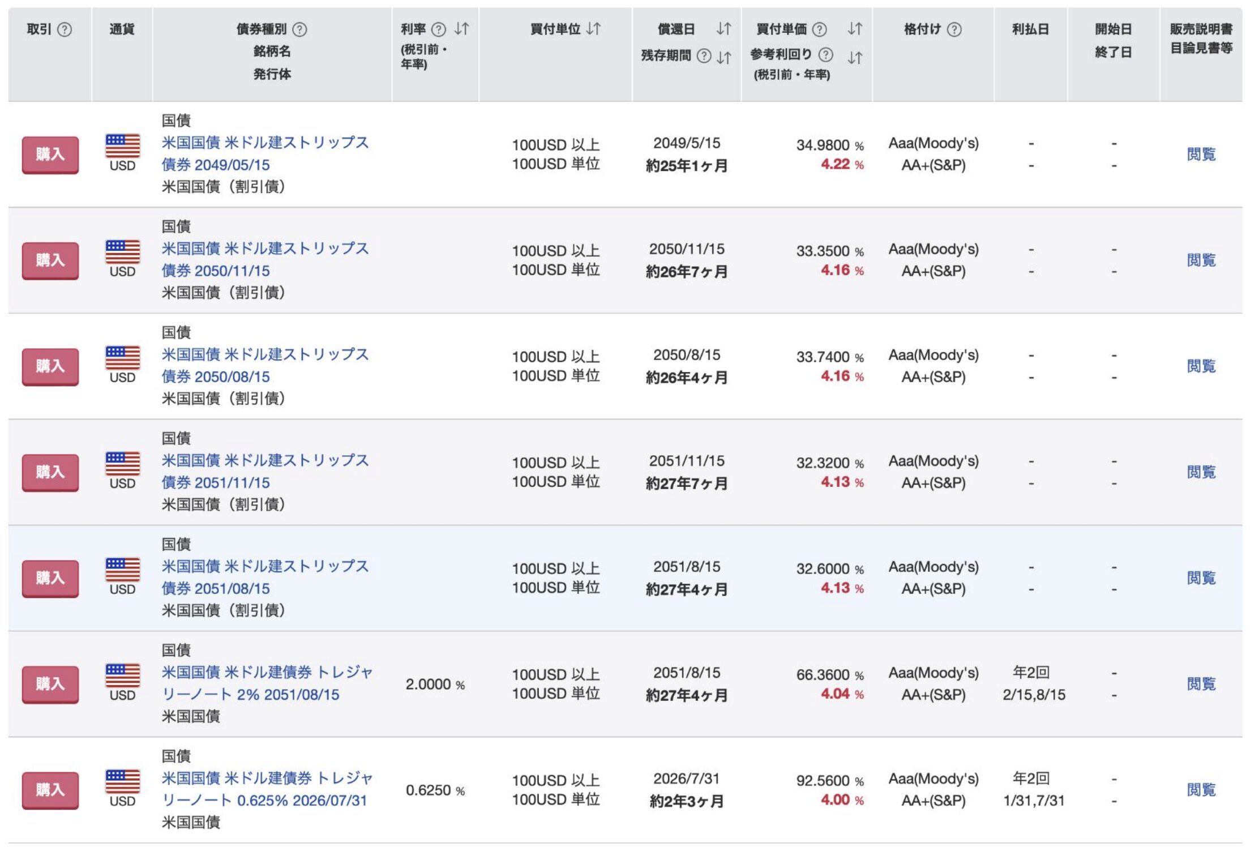Sort table by 利率 column arrows
Viewport: 1259px width, 847px height.
click(462, 29)
